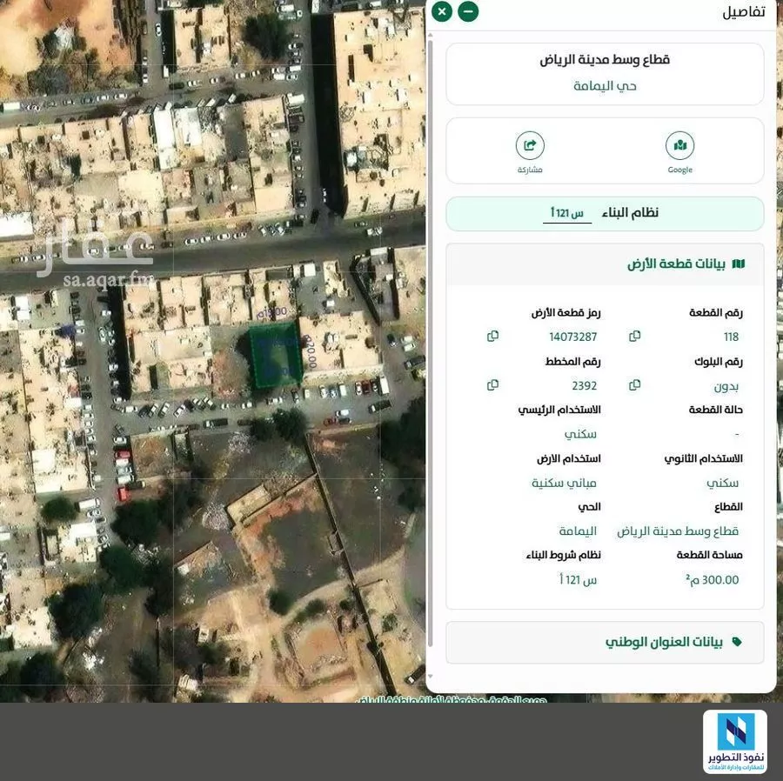Click the details panel vertical scrollbar

tap(430, 348)
